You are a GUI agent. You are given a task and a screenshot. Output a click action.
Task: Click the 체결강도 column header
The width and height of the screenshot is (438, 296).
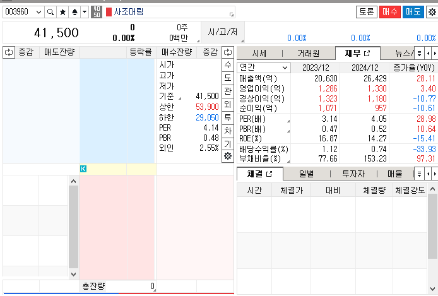(410, 190)
